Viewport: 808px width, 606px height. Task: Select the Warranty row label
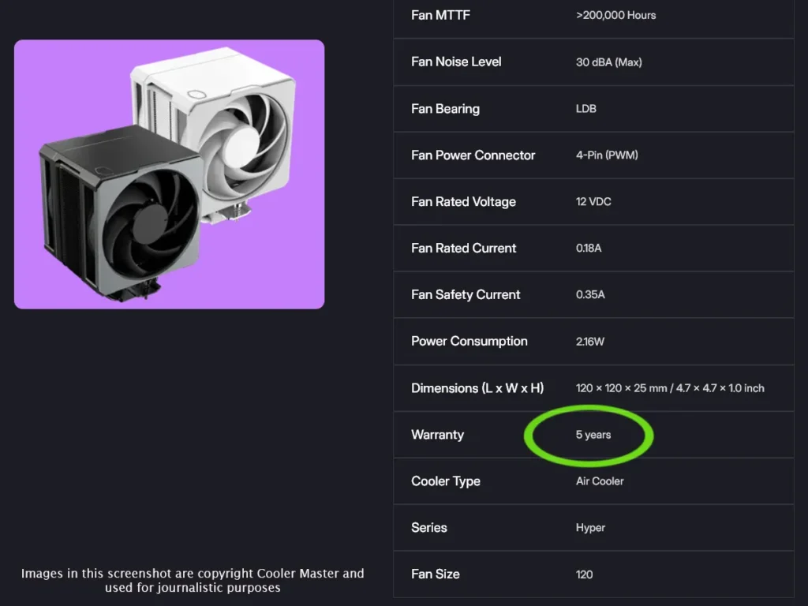437,435
